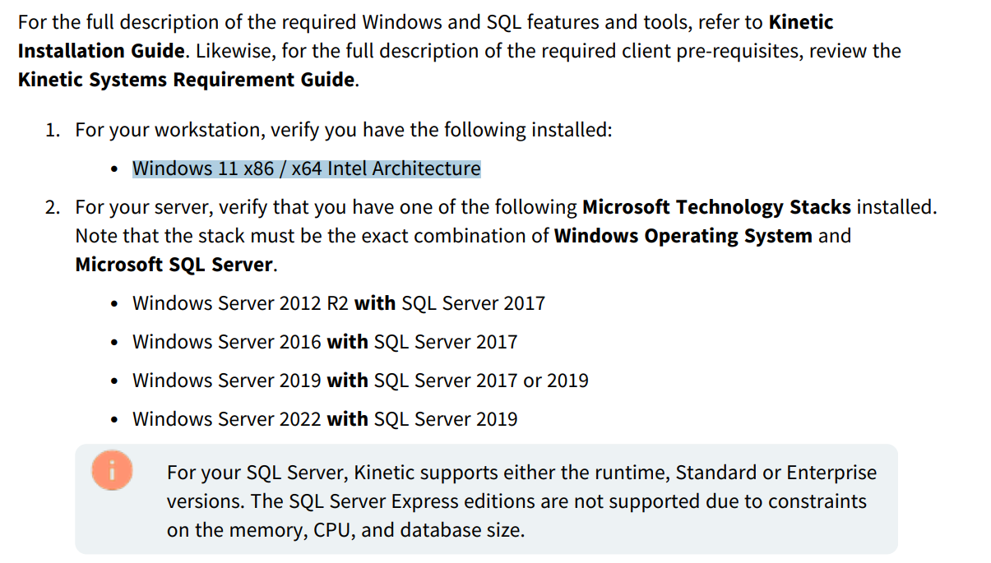The height and width of the screenshot is (563, 991).
Task: Select the Windows Server 2022 bullet item
Action: [x=325, y=419]
